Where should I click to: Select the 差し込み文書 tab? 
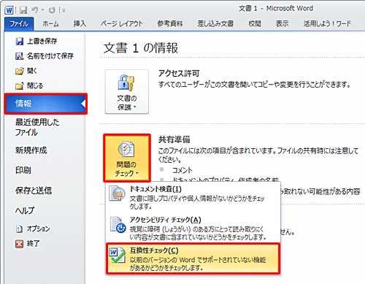coord(215,23)
